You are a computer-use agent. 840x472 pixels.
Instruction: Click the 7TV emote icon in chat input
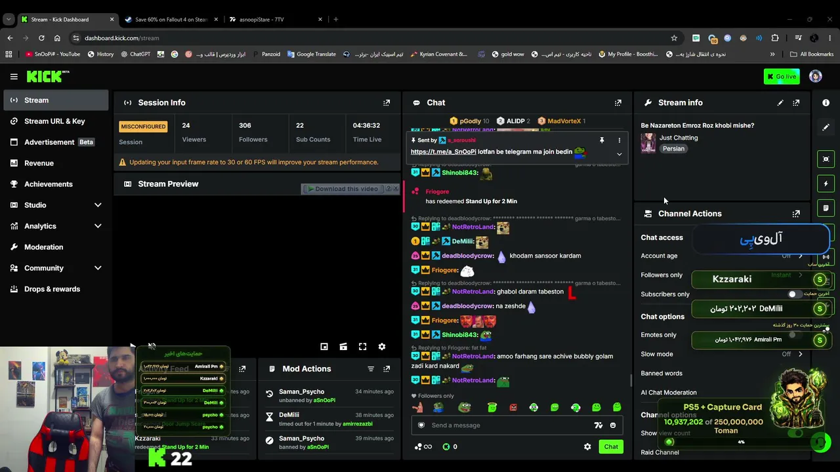[598, 425]
